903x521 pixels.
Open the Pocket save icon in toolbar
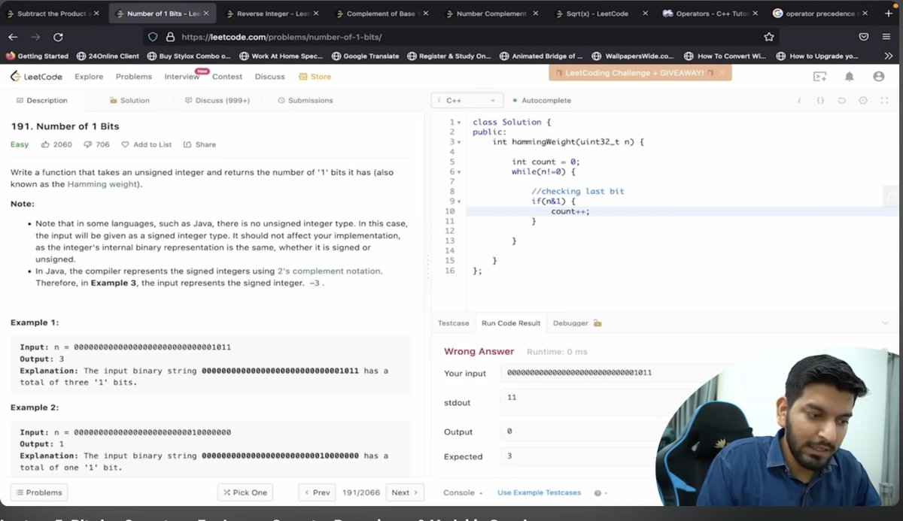click(864, 37)
